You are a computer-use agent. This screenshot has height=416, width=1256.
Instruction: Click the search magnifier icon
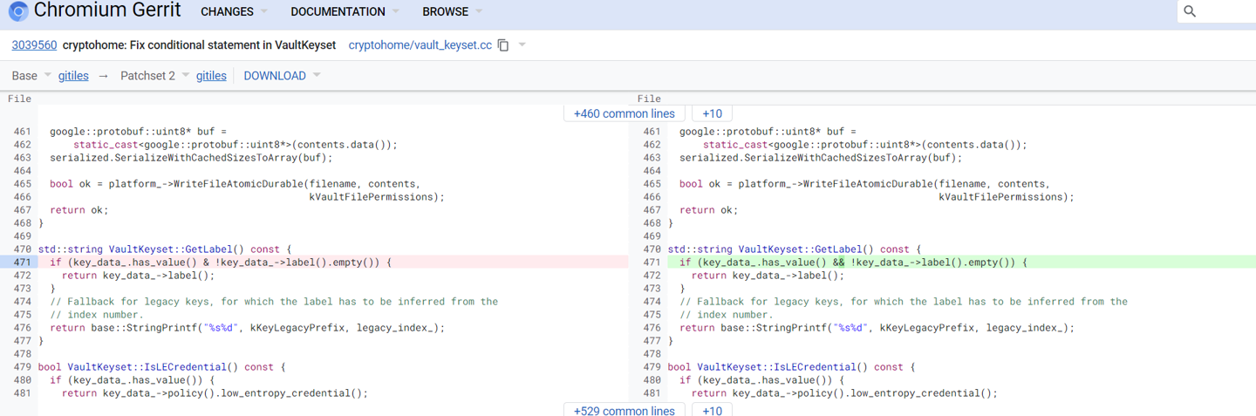tap(1190, 11)
